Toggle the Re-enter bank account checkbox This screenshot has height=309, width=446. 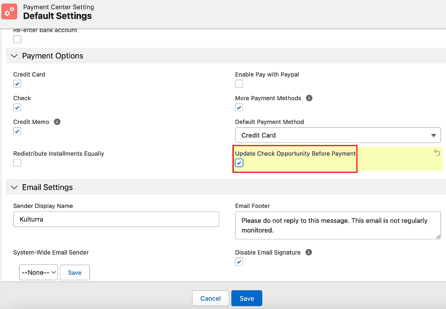click(x=17, y=39)
